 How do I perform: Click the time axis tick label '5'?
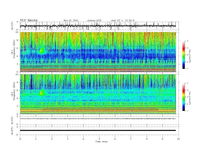click(x=99, y=139)
